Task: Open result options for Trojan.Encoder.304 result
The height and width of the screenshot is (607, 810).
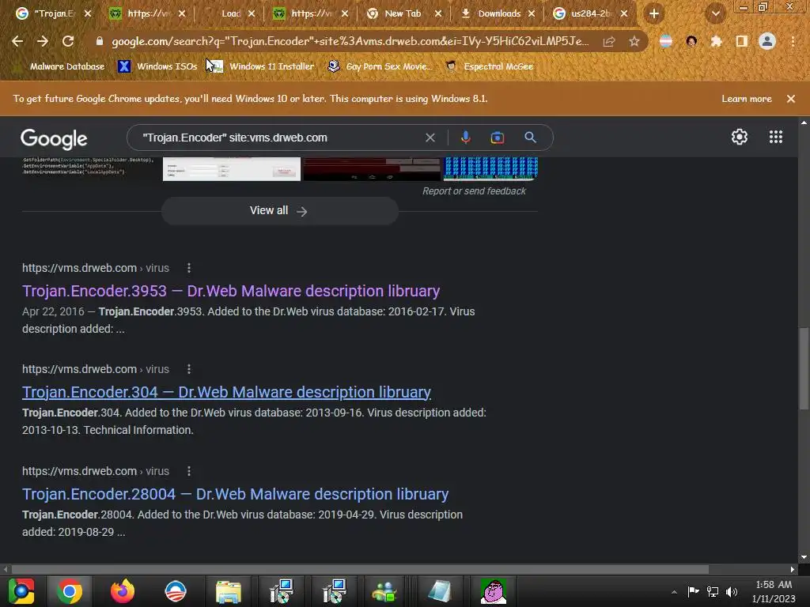Action: pos(189,369)
